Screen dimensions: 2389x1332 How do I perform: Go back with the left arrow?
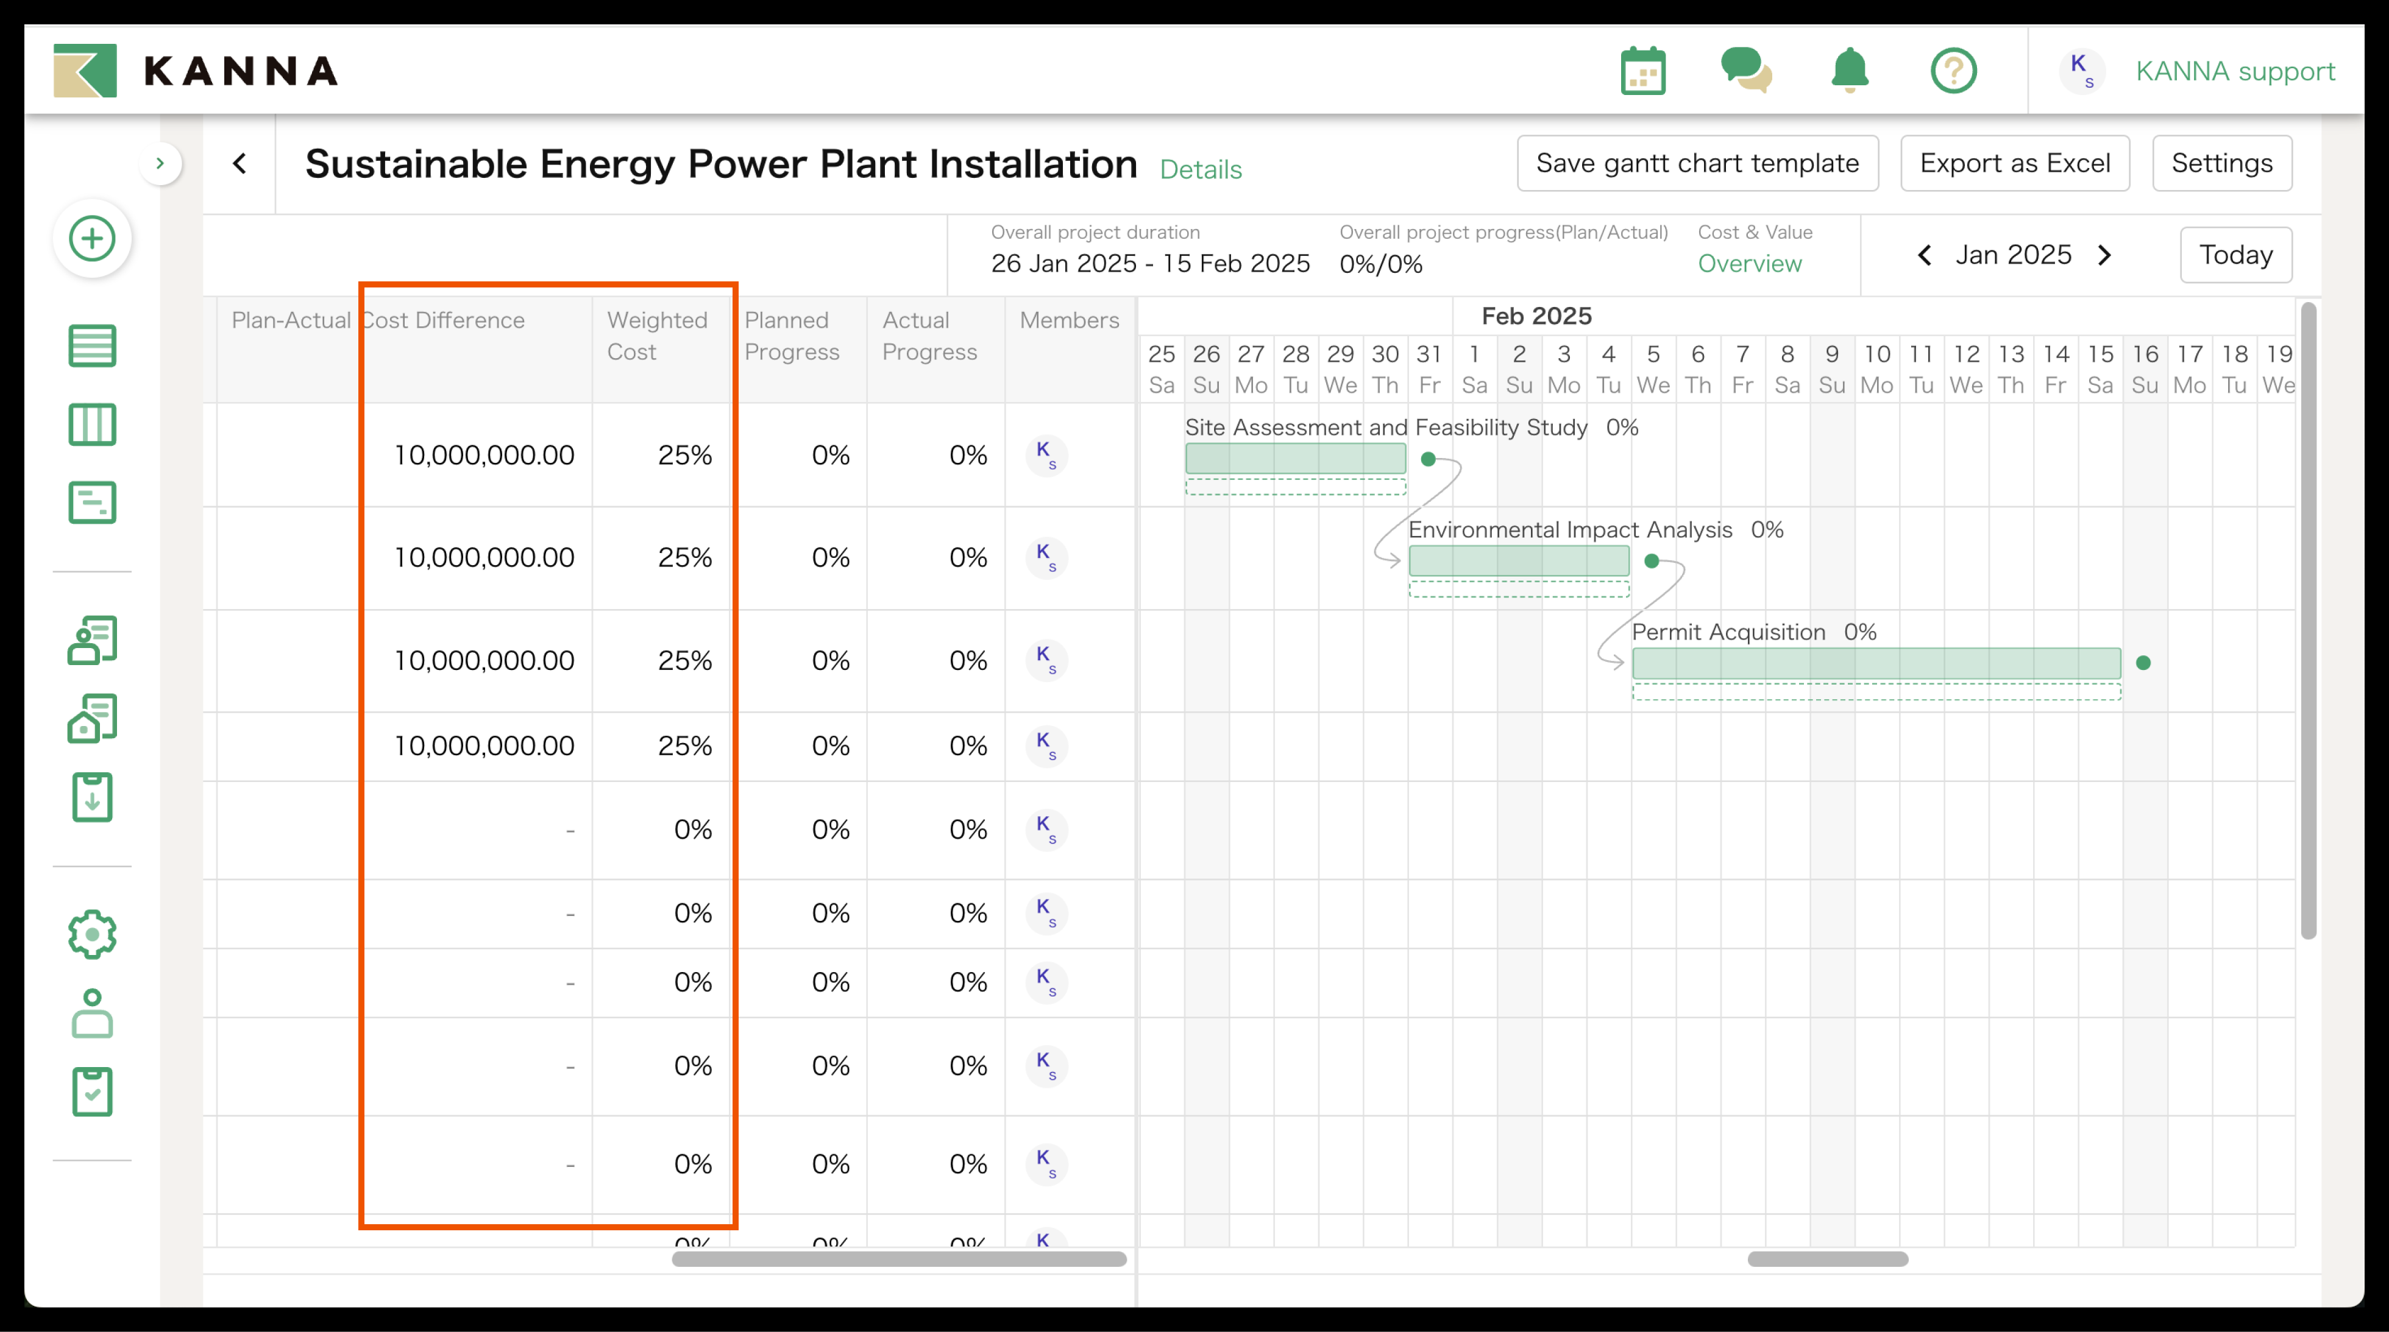[240, 164]
